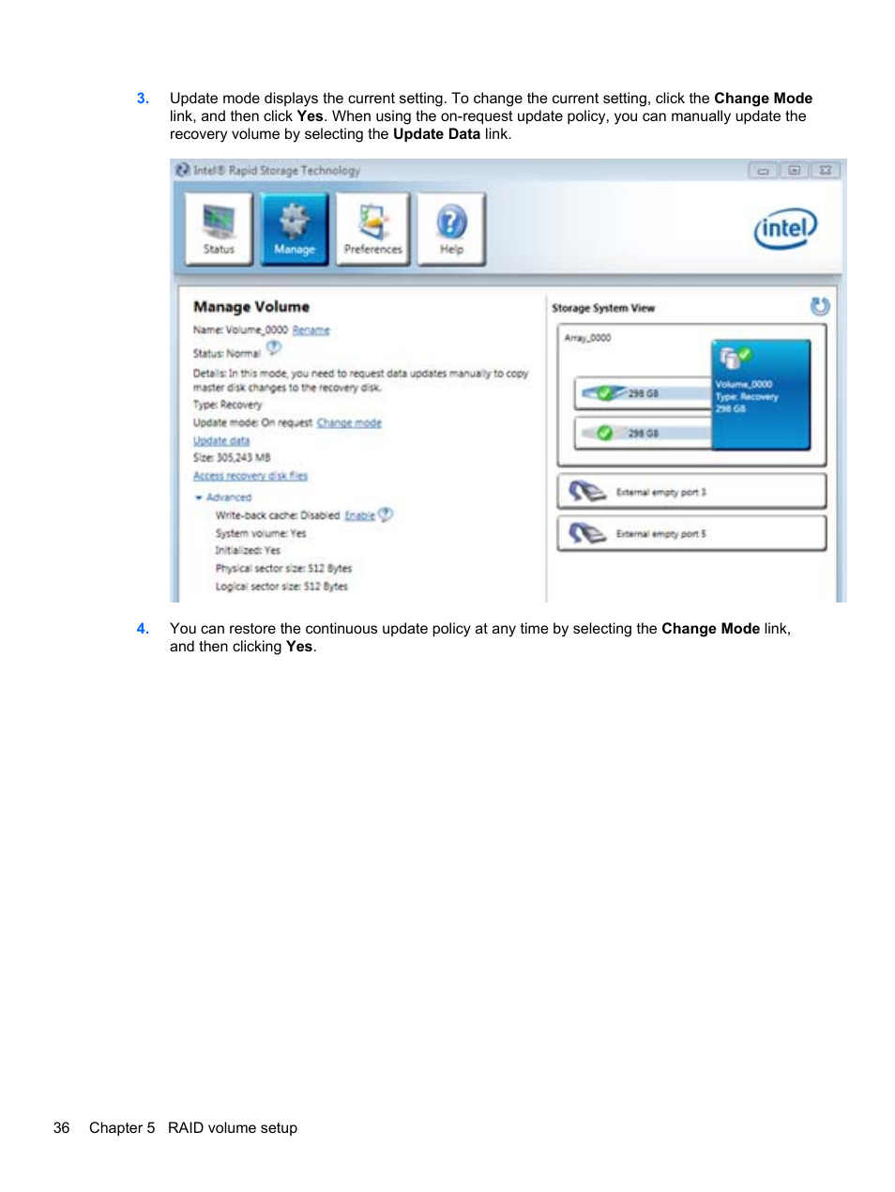Open the Preferences toolbar button
Screen dimensions: 895x1192
click(x=372, y=229)
